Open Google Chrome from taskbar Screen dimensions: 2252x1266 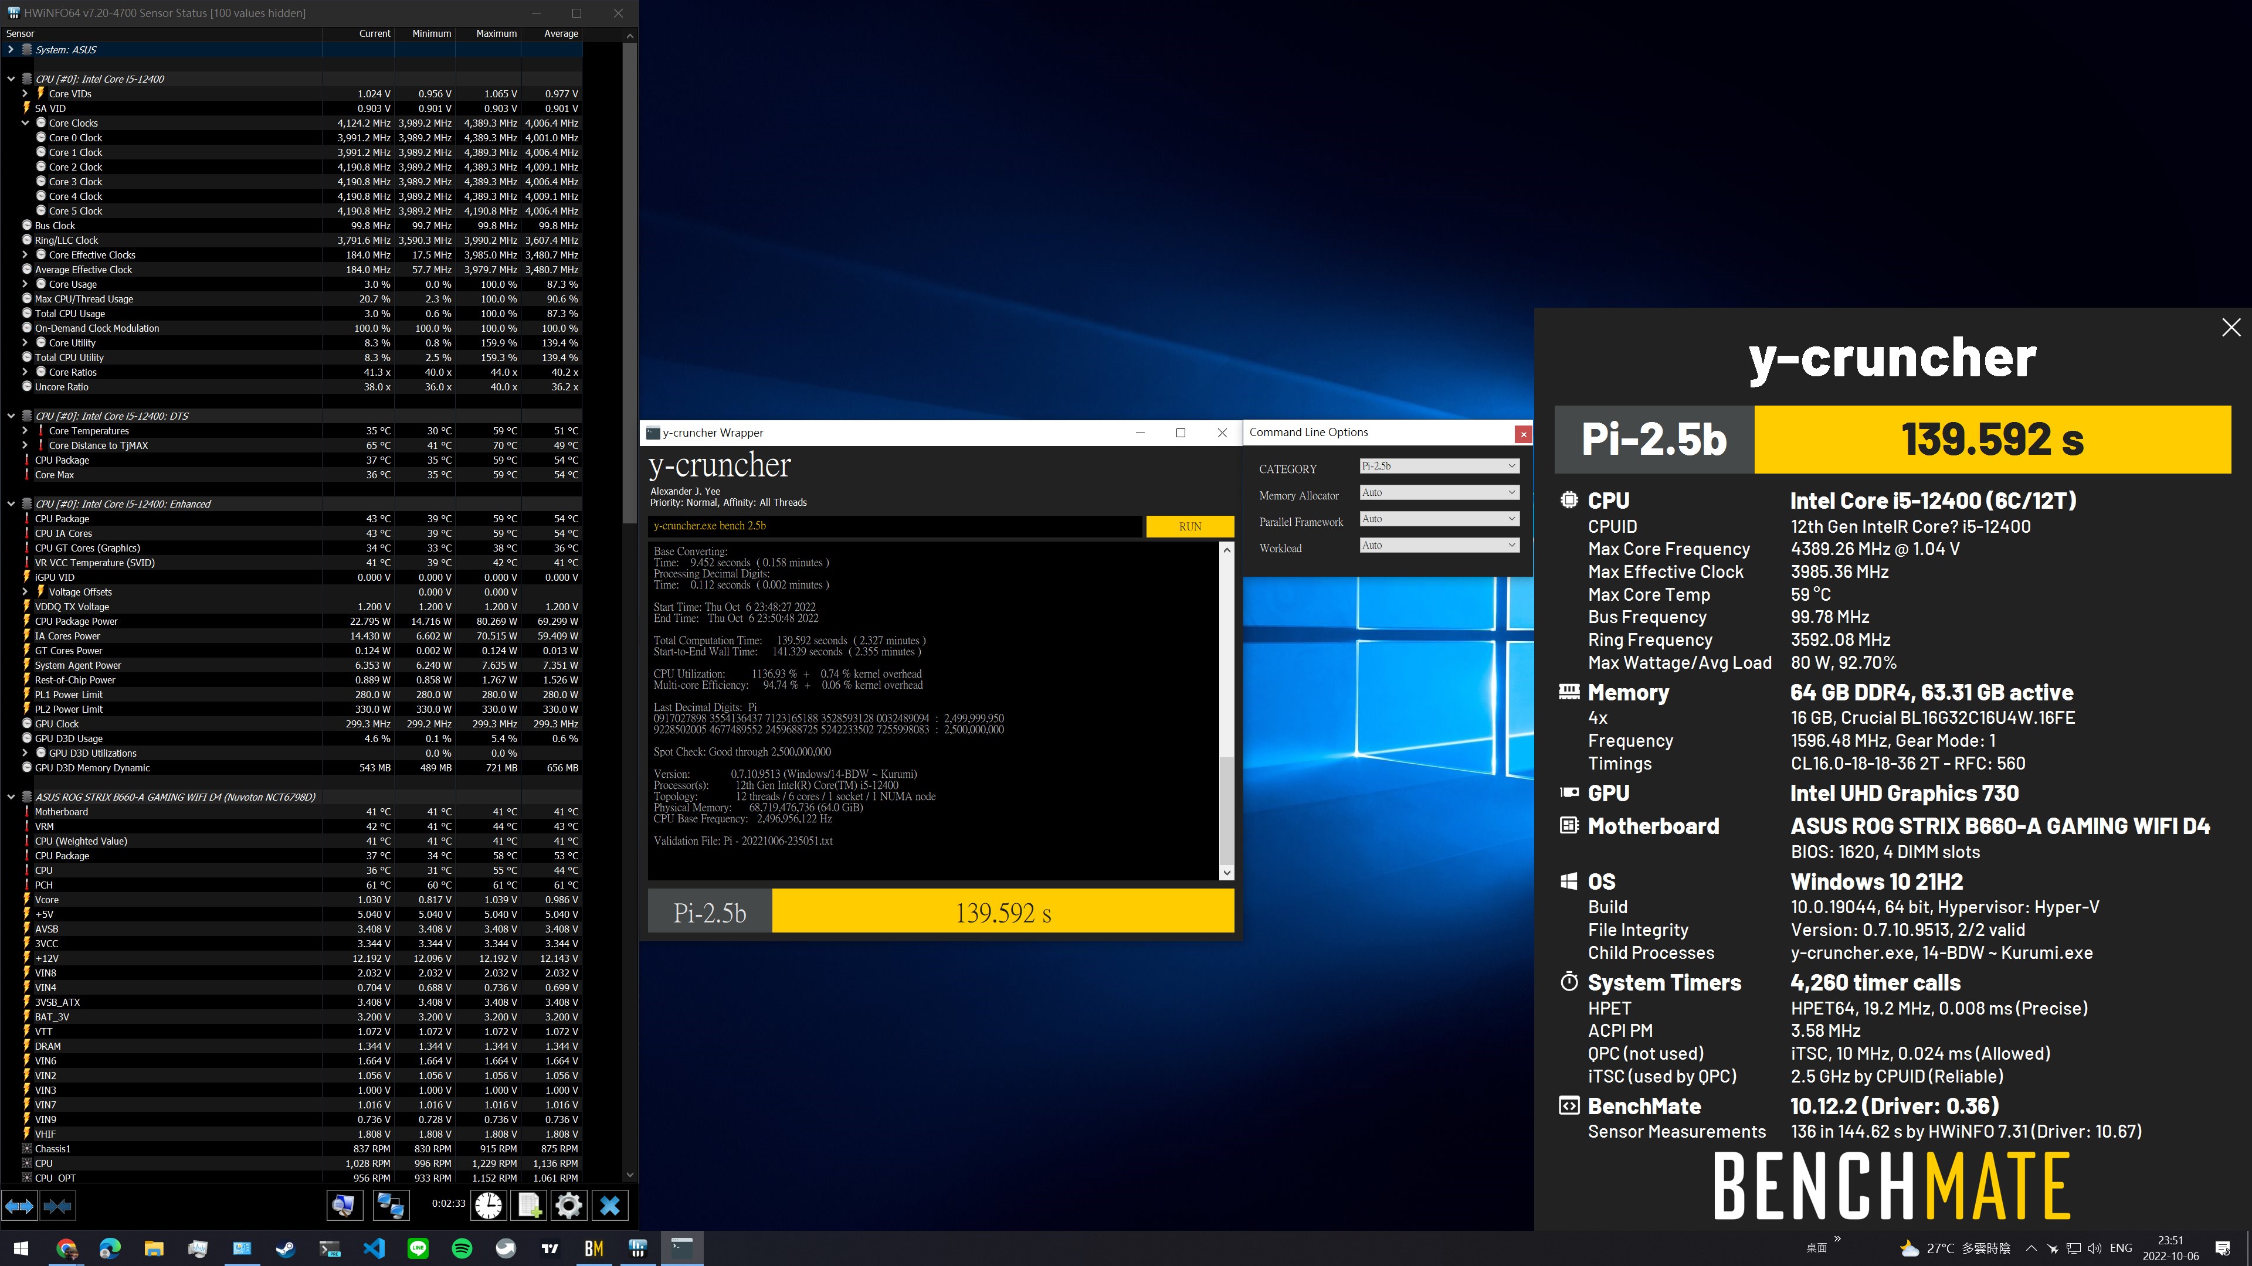coord(66,1248)
